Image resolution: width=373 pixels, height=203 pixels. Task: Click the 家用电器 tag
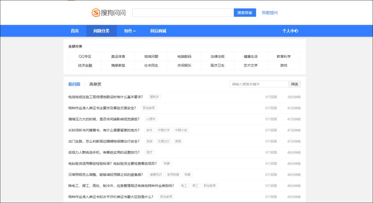[173, 174]
